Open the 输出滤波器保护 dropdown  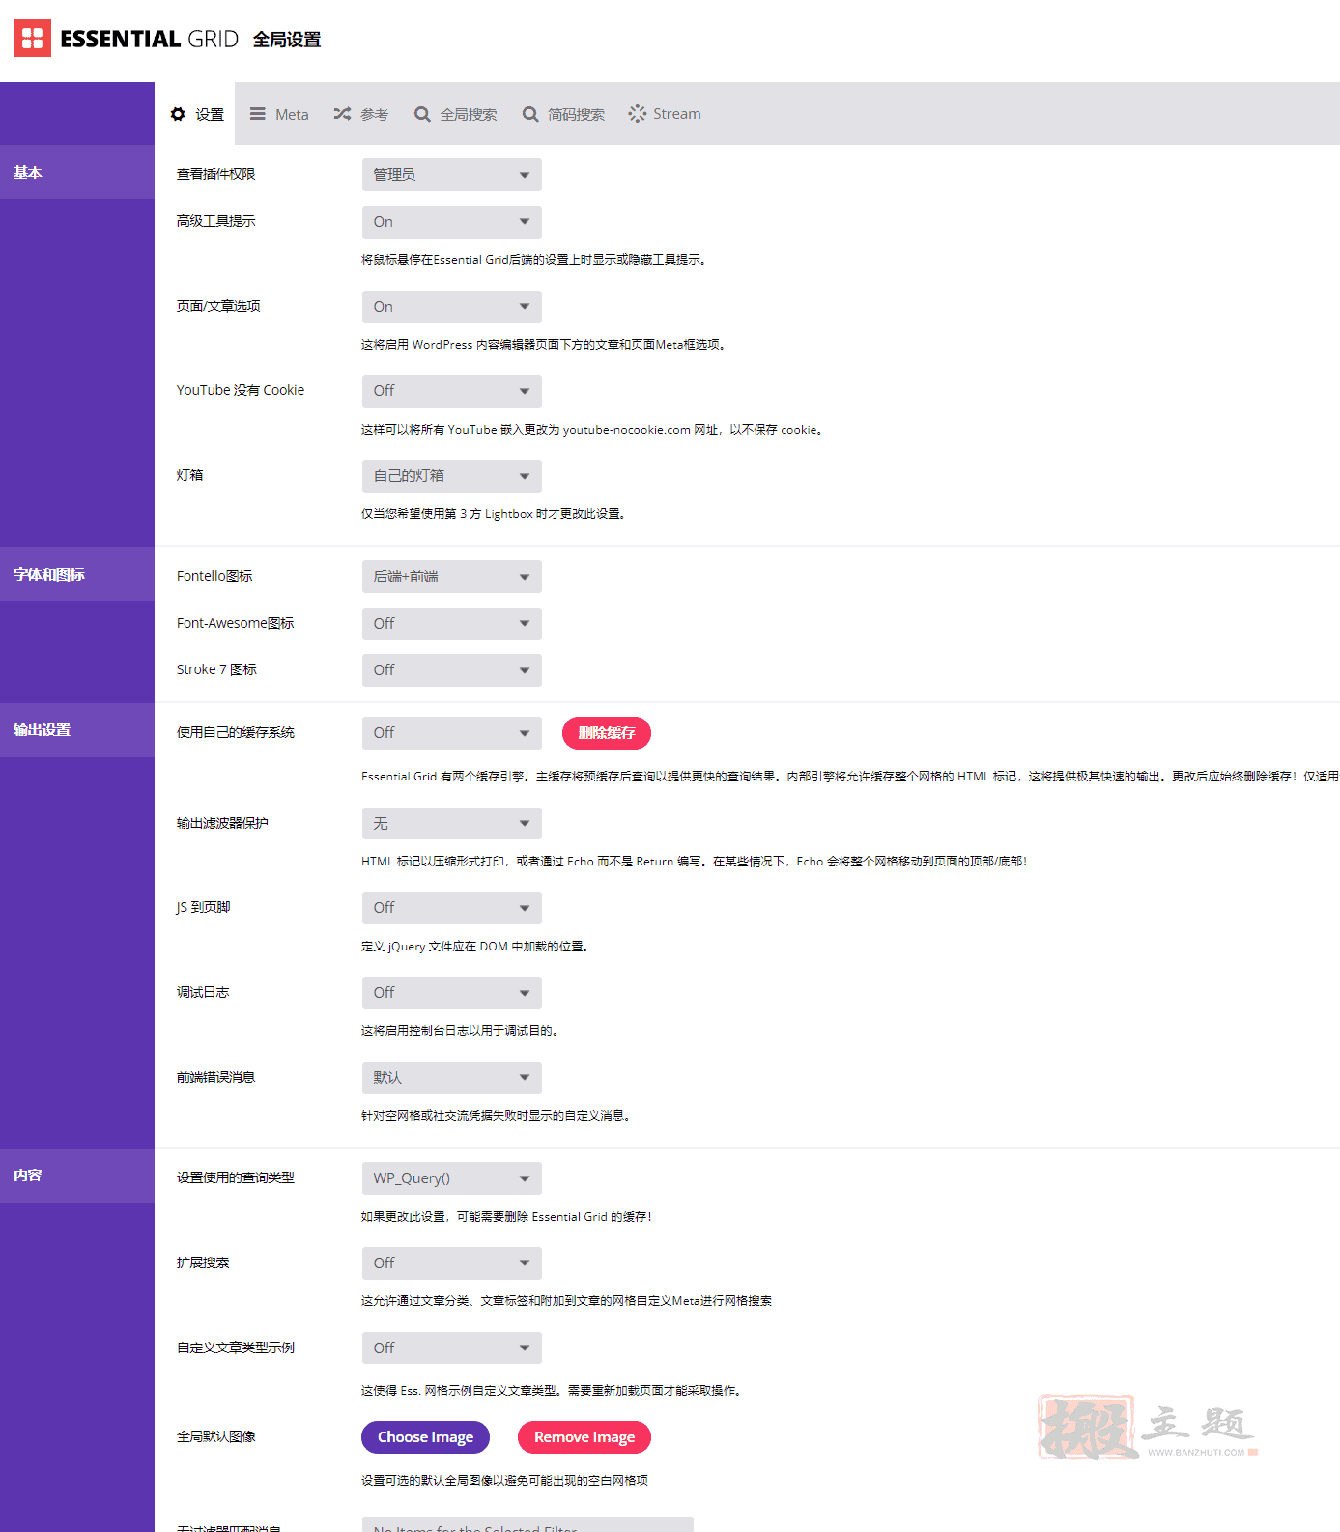tap(451, 824)
